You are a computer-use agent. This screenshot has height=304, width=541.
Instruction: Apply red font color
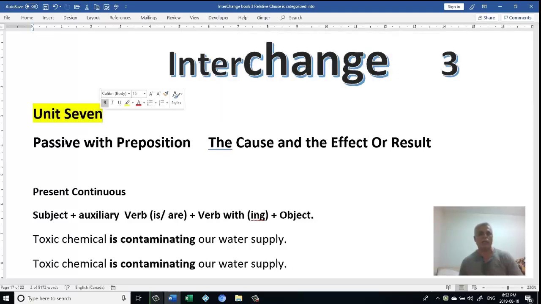point(138,103)
